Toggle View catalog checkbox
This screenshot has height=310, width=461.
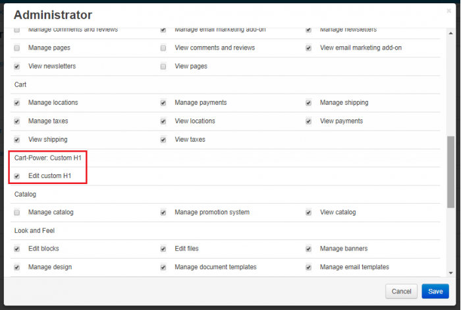click(x=308, y=212)
